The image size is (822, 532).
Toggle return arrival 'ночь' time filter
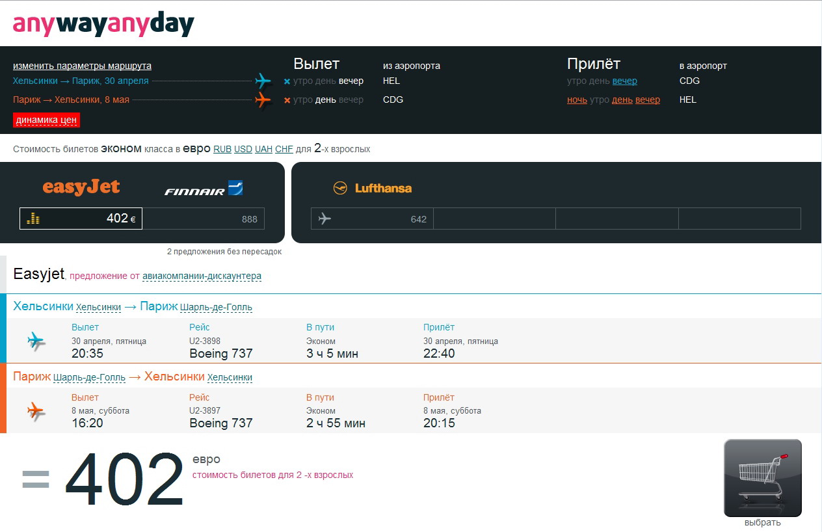(x=577, y=100)
